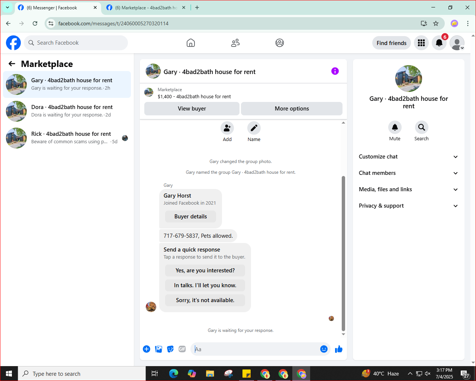
Task: Click the chat message scrollbar
Action: coord(343,253)
